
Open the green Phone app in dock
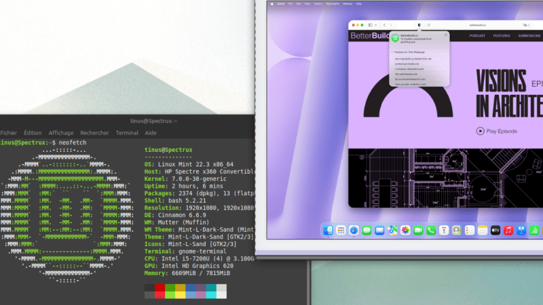click(431, 230)
